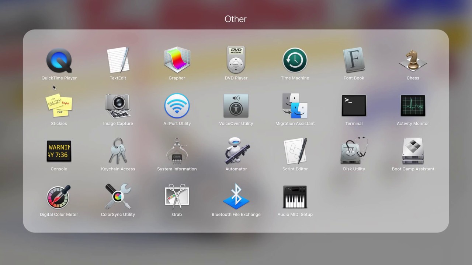Launch the Automator robot icon
This screenshot has width=472, height=265.
[x=236, y=151]
